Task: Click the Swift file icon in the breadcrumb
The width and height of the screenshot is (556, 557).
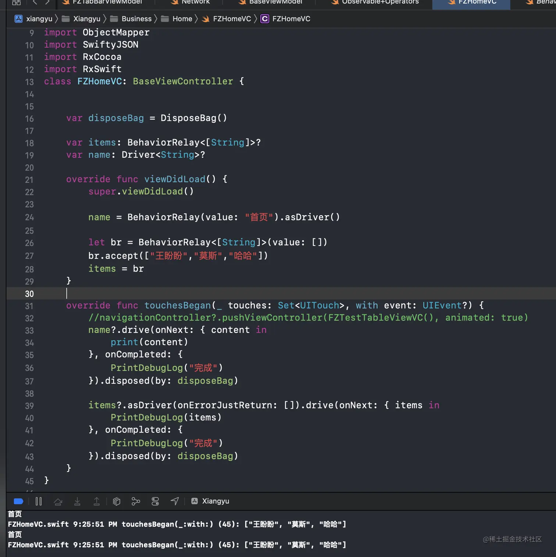Action: 206,19
